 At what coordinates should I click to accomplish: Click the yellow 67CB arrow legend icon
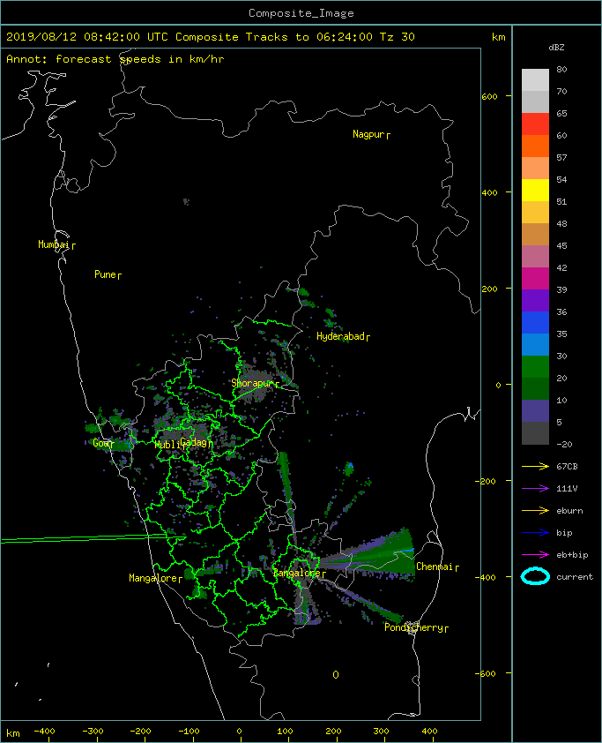(x=535, y=467)
